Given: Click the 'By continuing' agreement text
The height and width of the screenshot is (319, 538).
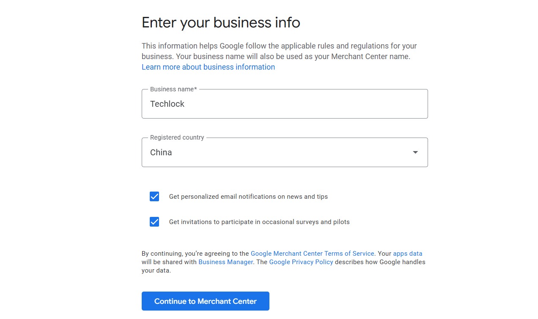Looking at the screenshot, I should tap(195, 254).
